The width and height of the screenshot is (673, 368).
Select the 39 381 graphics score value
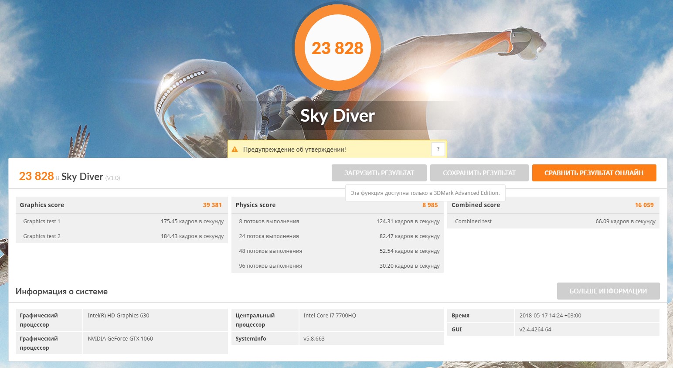point(212,205)
